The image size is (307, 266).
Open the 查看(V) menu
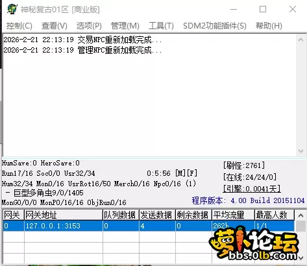[55, 26]
